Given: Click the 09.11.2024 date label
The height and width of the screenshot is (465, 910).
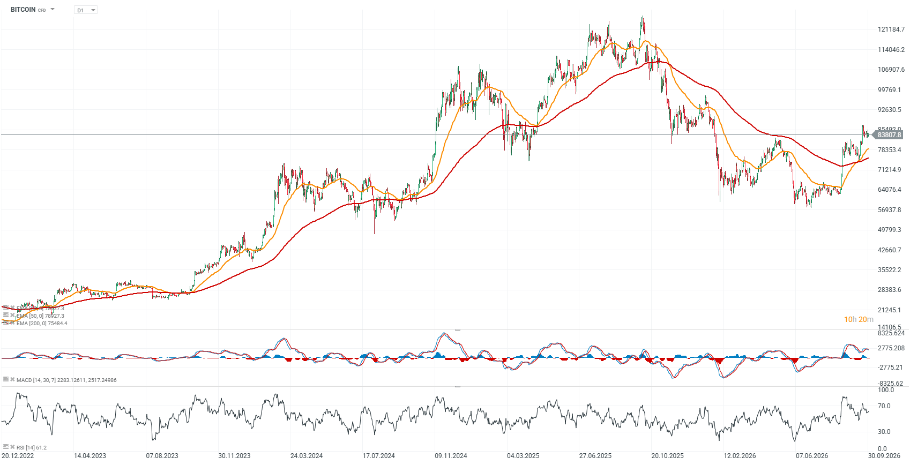Looking at the screenshot, I should click(451, 456).
